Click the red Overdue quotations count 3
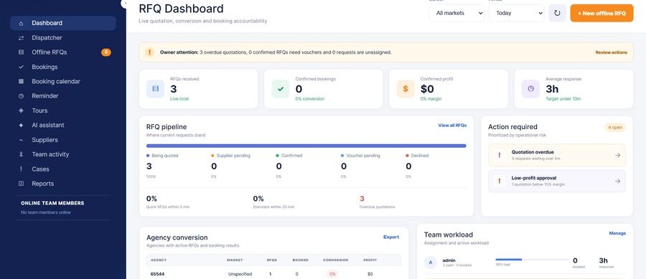Viewport: 646px width, 279px height. pyautogui.click(x=362, y=199)
